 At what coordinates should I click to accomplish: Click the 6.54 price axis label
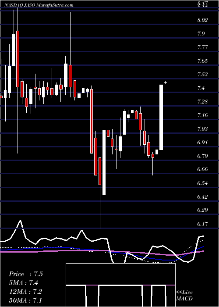click(202, 183)
